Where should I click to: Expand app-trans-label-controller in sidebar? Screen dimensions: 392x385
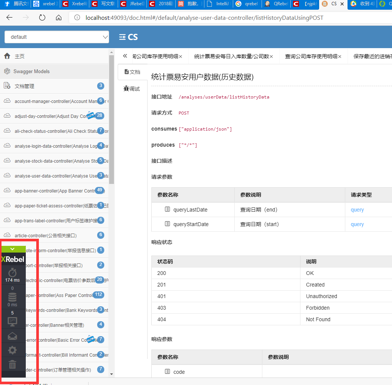[x=55, y=220]
